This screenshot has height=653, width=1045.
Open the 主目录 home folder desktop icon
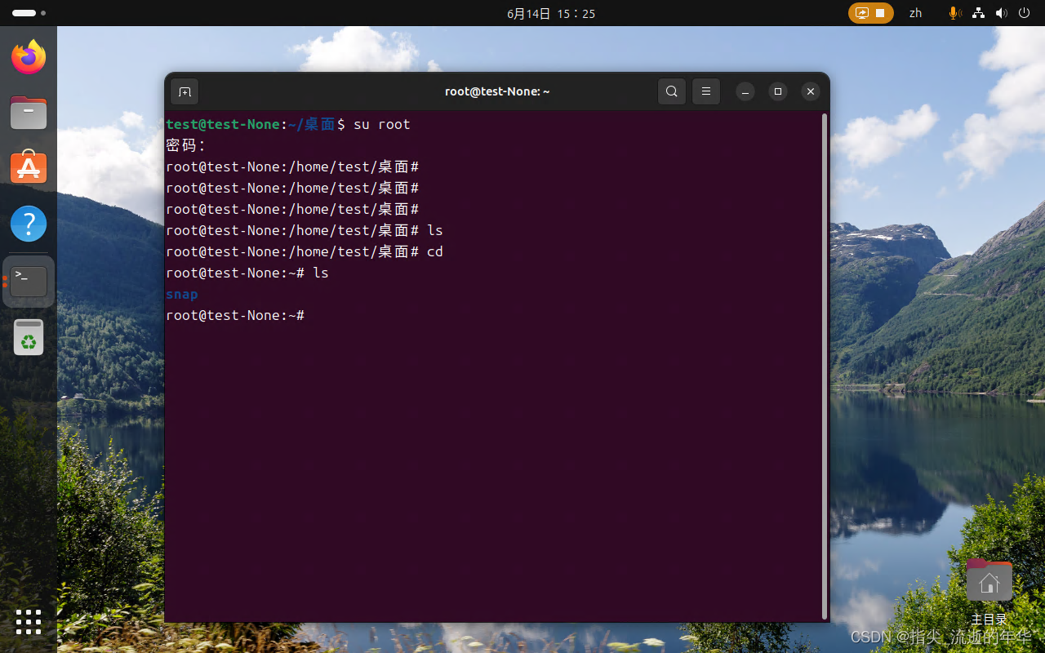point(989,592)
